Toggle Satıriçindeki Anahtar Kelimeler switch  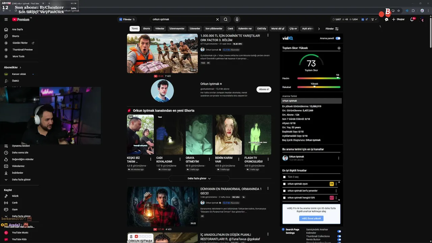[339, 232]
